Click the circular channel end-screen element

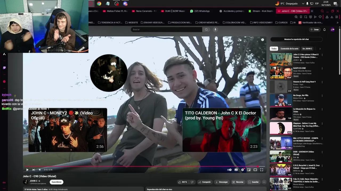pos(109,73)
